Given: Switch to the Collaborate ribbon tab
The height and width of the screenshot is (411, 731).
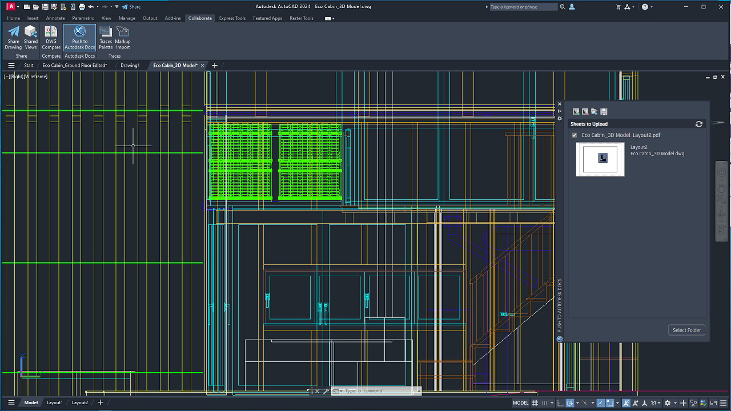Looking at the screenshot, I should pyautogui.click(x=200, y=18).
